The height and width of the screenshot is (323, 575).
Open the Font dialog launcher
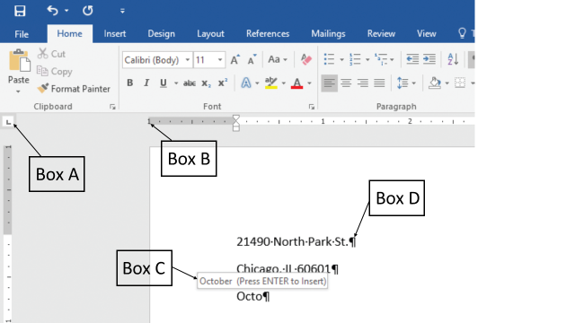pyautogui.click(x=312, y=107)
